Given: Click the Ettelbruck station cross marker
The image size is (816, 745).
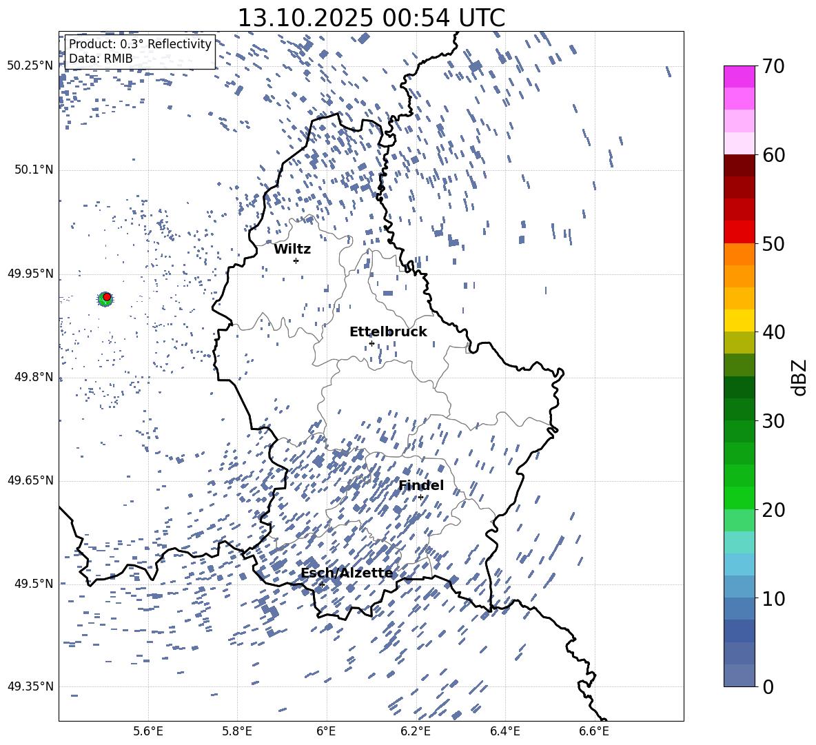Looking at the screenshot, I should pyautogui.click(x=371, y=343).
